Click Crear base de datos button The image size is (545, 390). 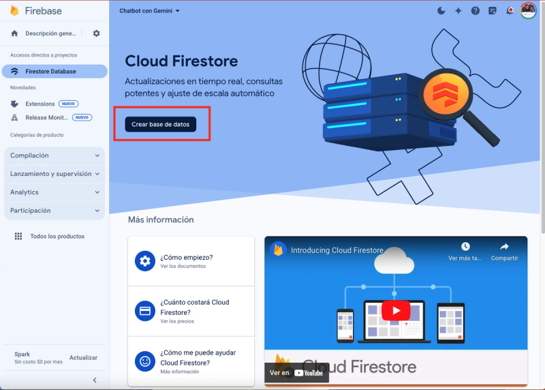[x=161, y=124]
